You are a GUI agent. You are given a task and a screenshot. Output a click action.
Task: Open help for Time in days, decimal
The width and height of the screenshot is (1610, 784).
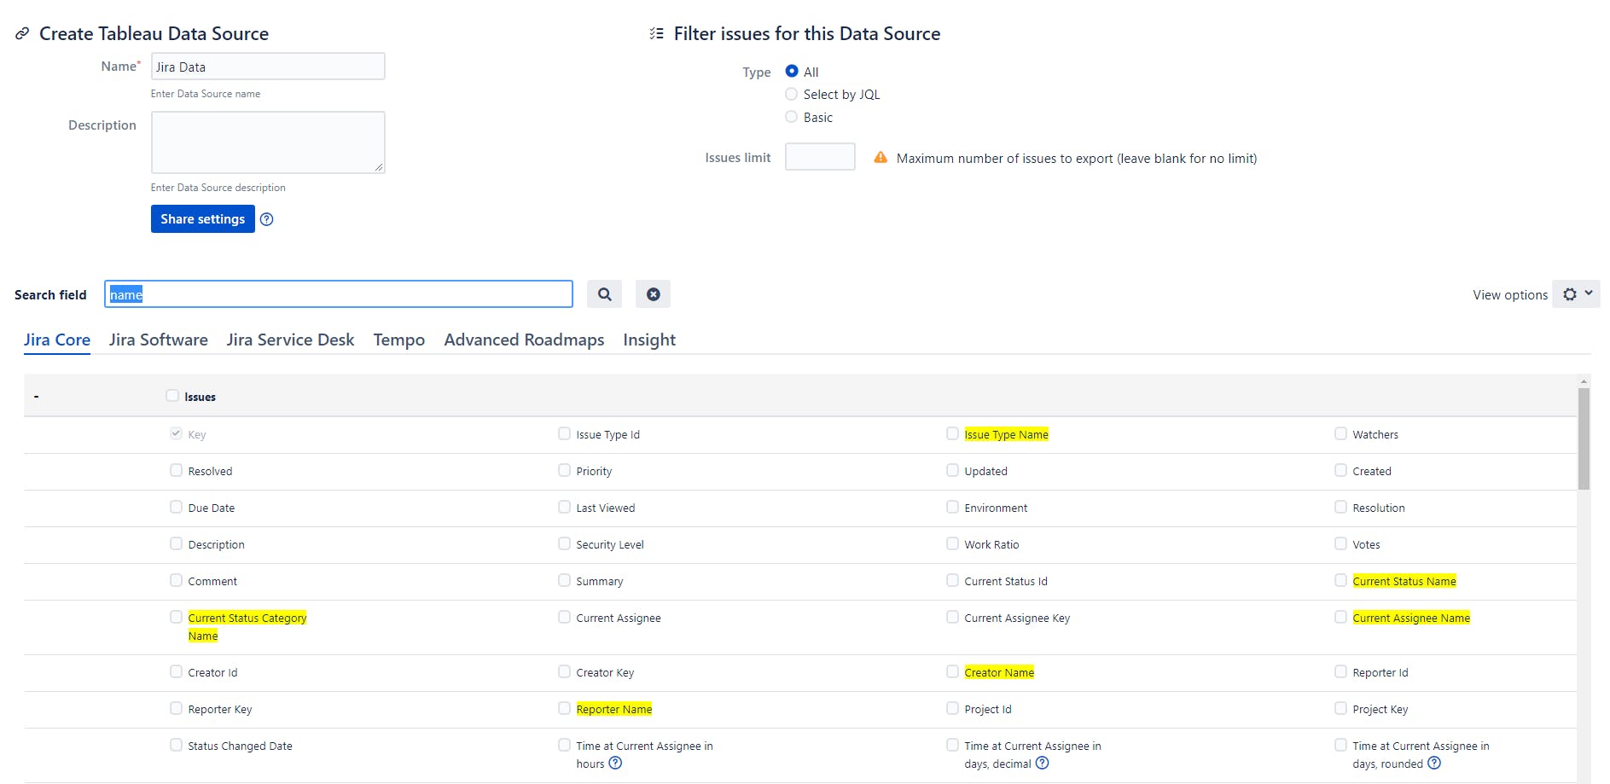click(1042, 764)
